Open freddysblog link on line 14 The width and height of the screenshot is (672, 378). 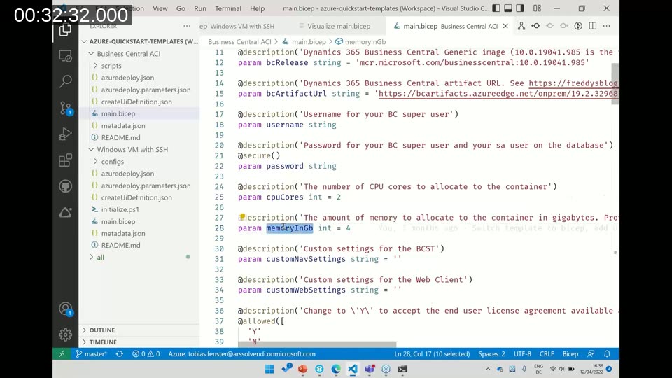pos(573,83)
